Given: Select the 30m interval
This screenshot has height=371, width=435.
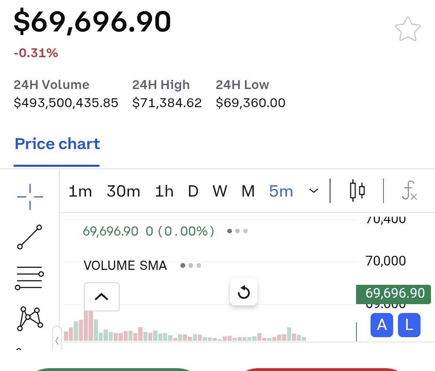Looking at the screenshot, I should (124, 191).
